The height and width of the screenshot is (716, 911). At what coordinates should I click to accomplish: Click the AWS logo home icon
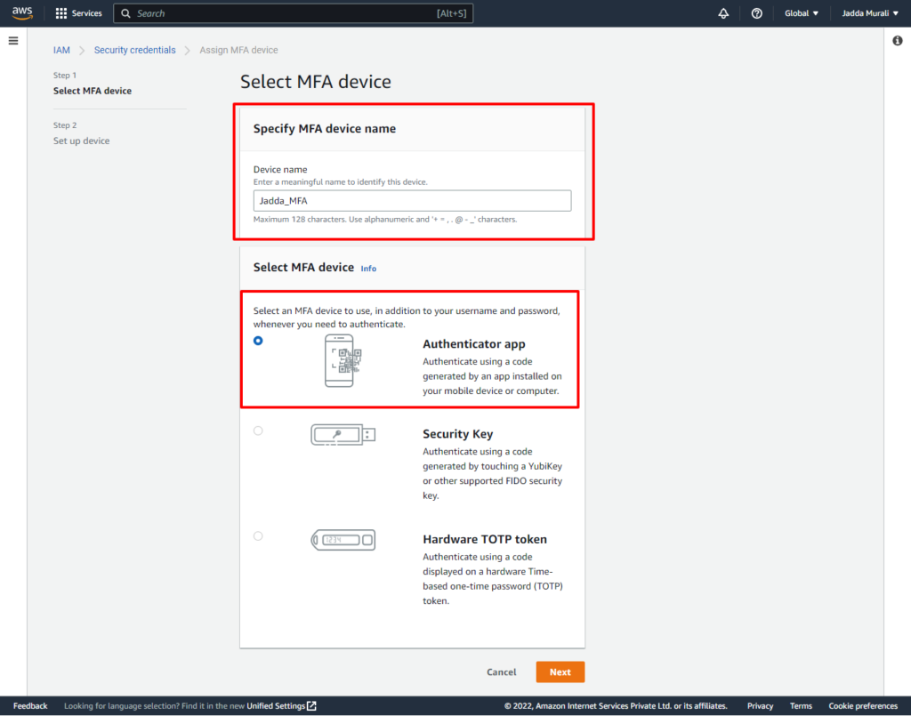coord(22,12)
